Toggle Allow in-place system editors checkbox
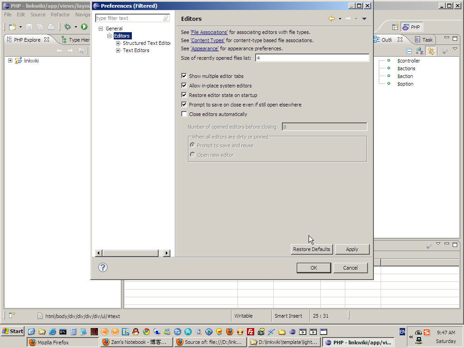The height and width of the screenshot is (348, 464). tap(184, 86)
